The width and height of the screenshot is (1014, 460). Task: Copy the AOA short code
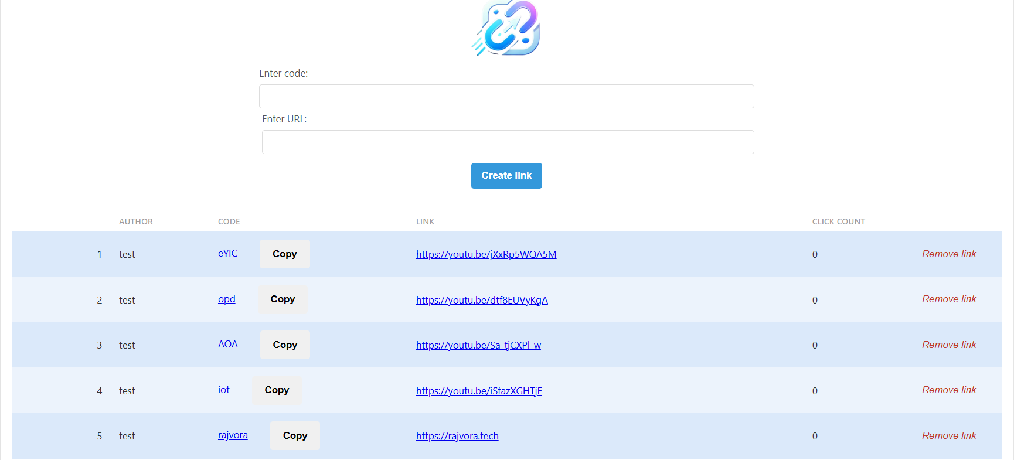285,345
